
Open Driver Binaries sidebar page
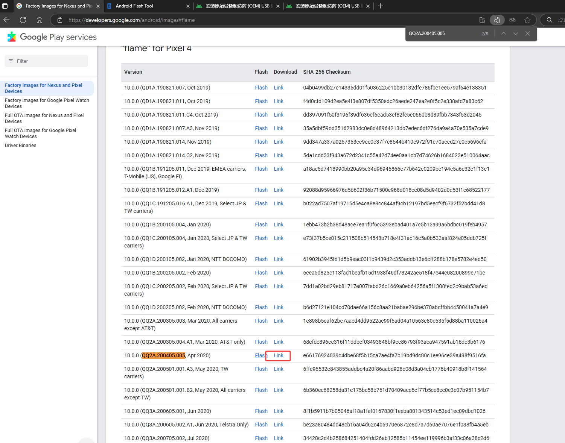point(21,146)
